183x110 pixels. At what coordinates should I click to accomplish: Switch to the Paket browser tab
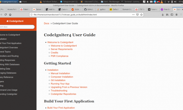click(x=25, y=10)
